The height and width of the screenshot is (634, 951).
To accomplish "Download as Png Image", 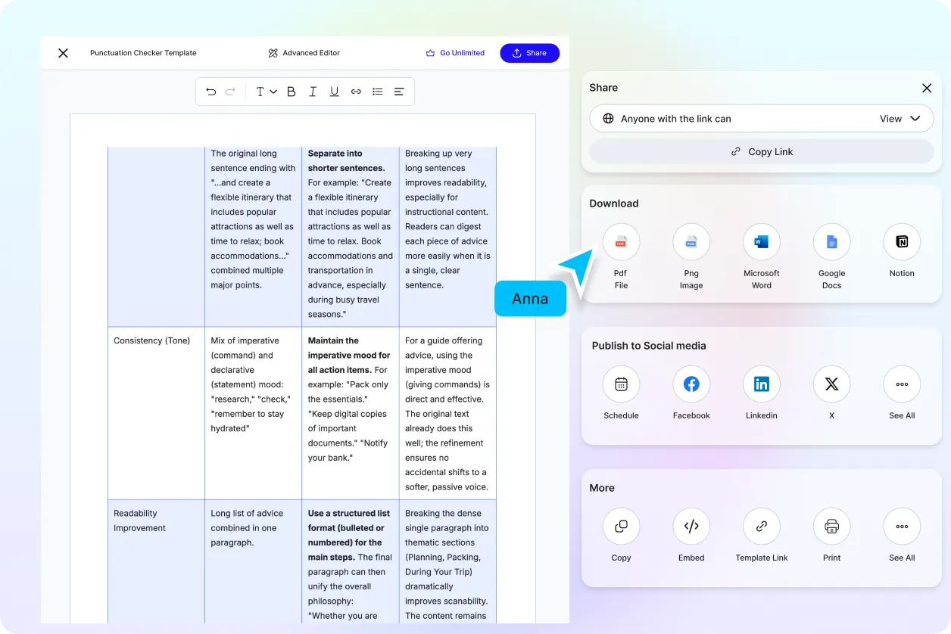I will pyautogui.click(x=691, y=242).
